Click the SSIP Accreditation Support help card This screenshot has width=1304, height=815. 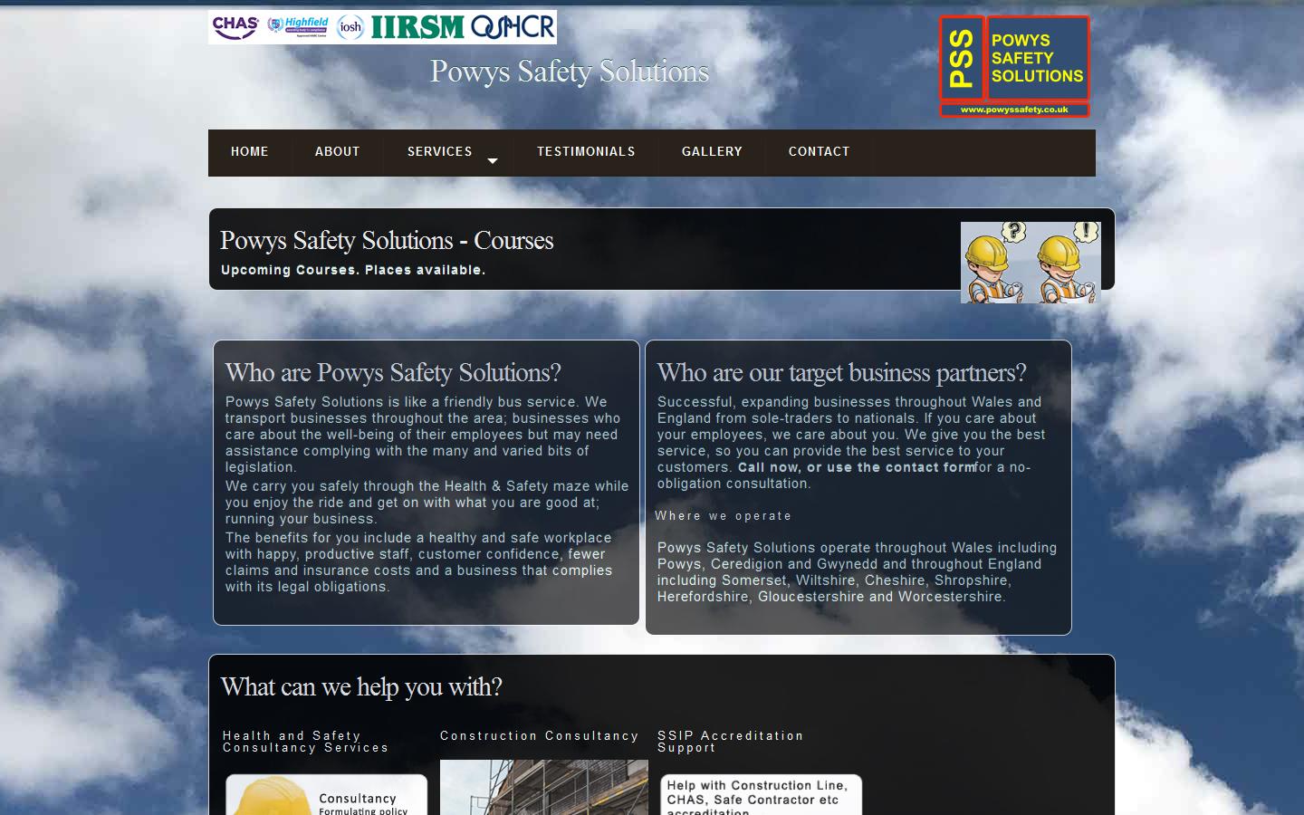click(x=762, y=797)
